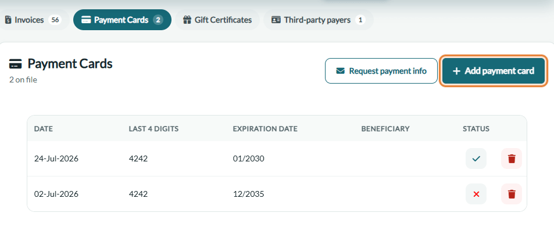Click the STATUS column header

click(476, 129)
